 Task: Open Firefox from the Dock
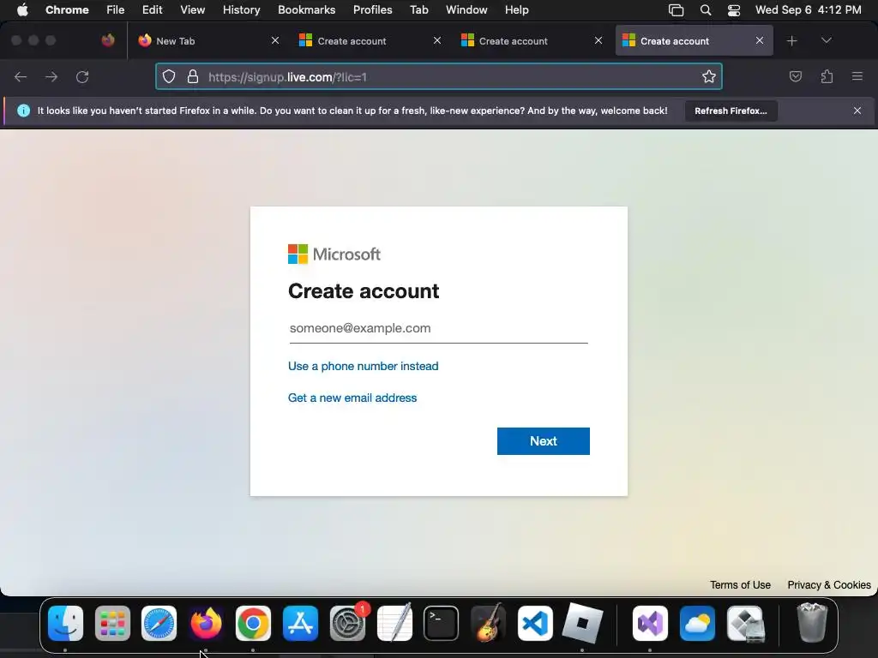[x=206, y=623]
